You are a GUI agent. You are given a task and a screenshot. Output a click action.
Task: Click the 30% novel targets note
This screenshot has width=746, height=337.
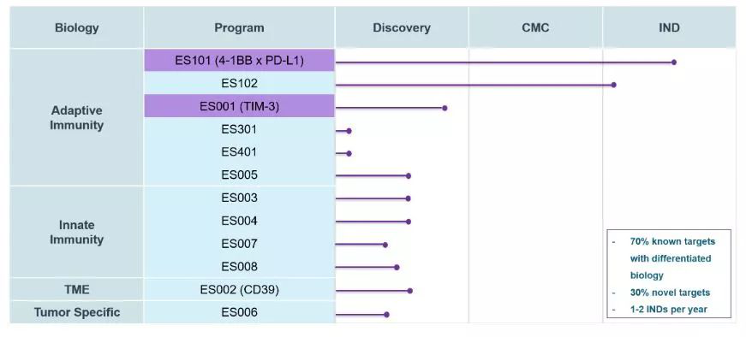(x=670, y=293)
